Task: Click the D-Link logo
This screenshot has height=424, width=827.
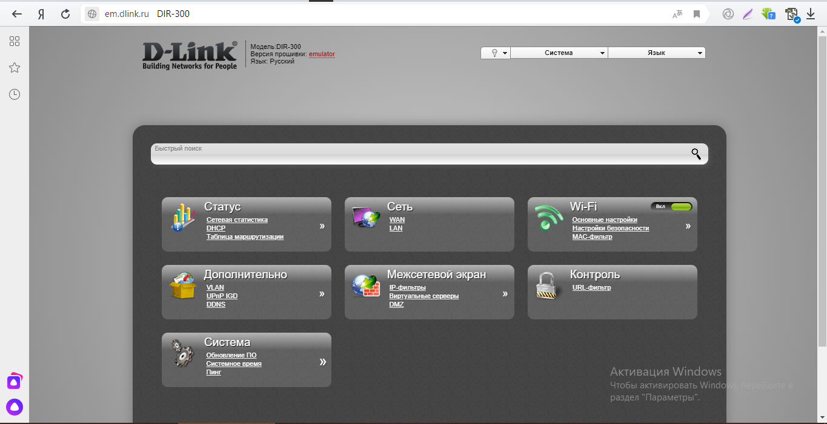Action: click(190, 56)
